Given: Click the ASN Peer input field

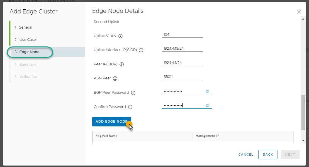Looking at the screenshot, I should coord(182,77).
